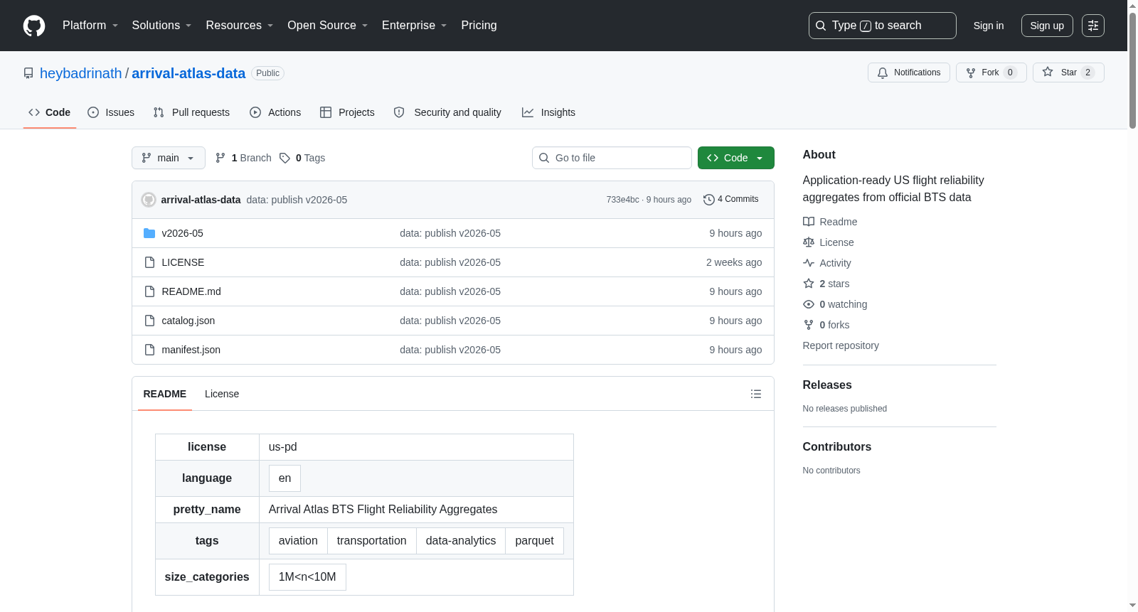
Task: Expand the Open Source menu
Action: pos(328,26)
